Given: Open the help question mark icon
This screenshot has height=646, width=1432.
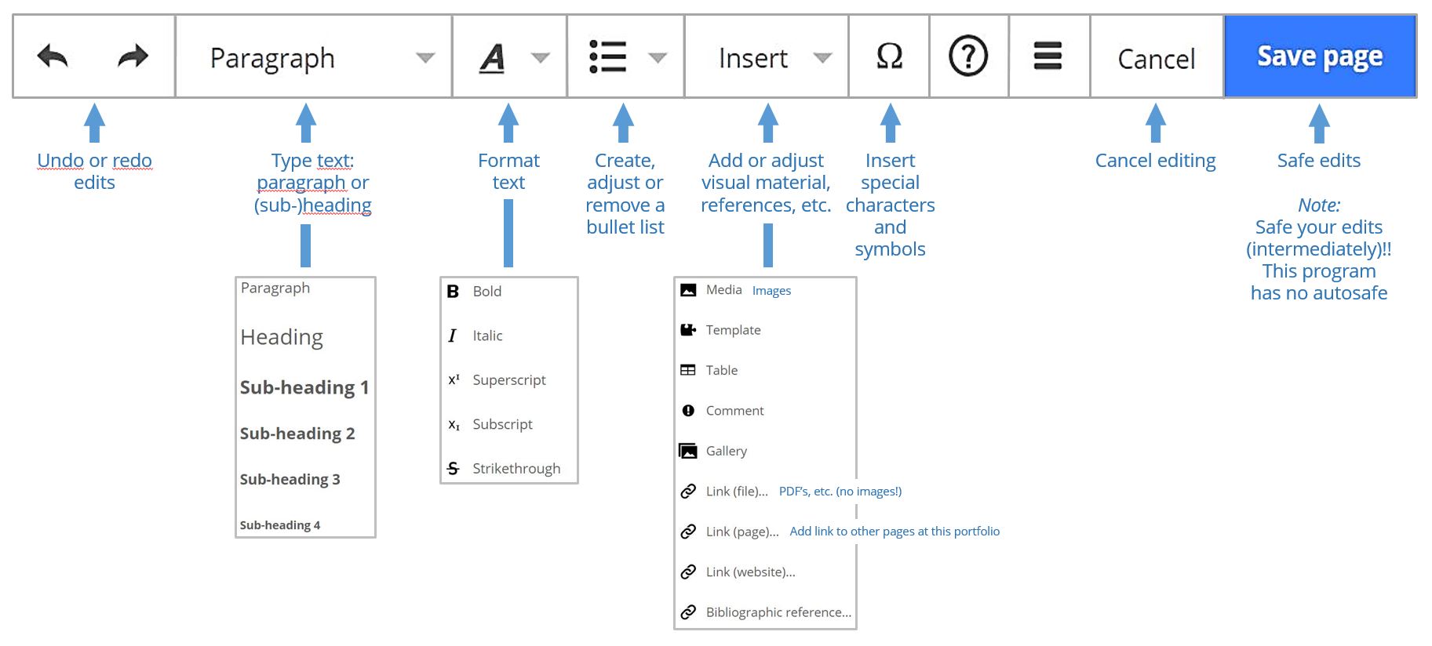Looking at the screenshot, I should [968, 56].
